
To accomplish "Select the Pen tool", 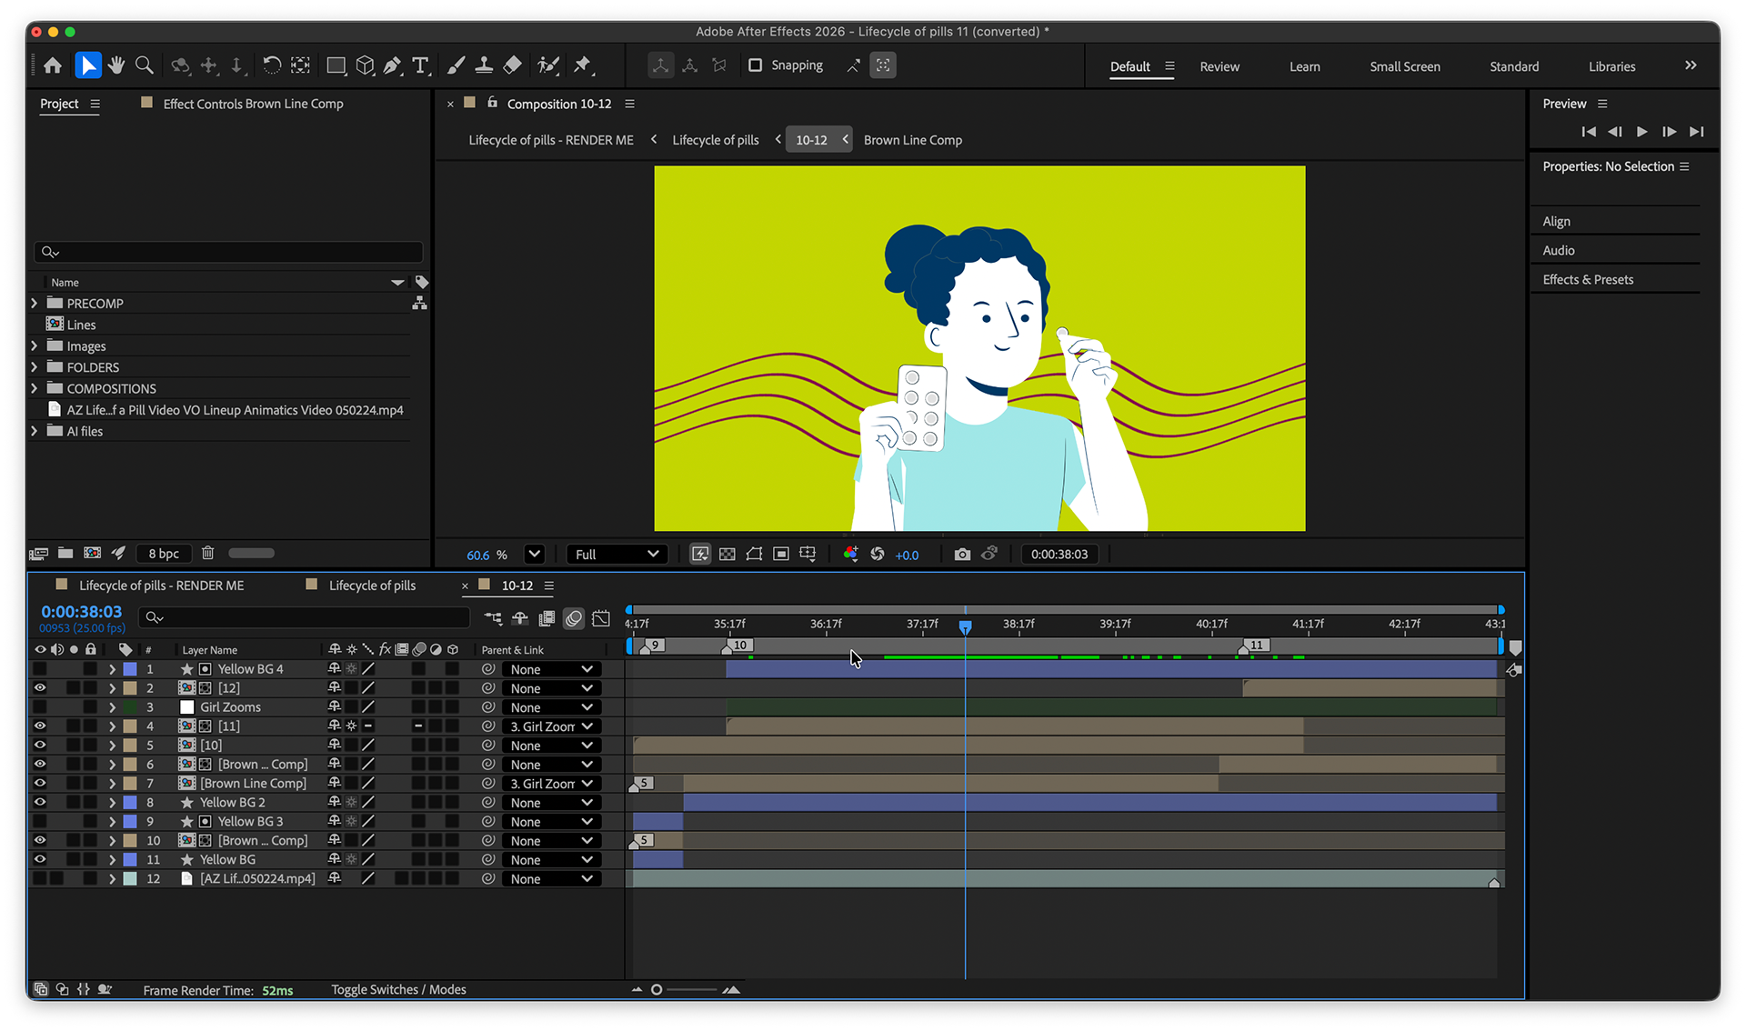I will (x=392, y=65).
